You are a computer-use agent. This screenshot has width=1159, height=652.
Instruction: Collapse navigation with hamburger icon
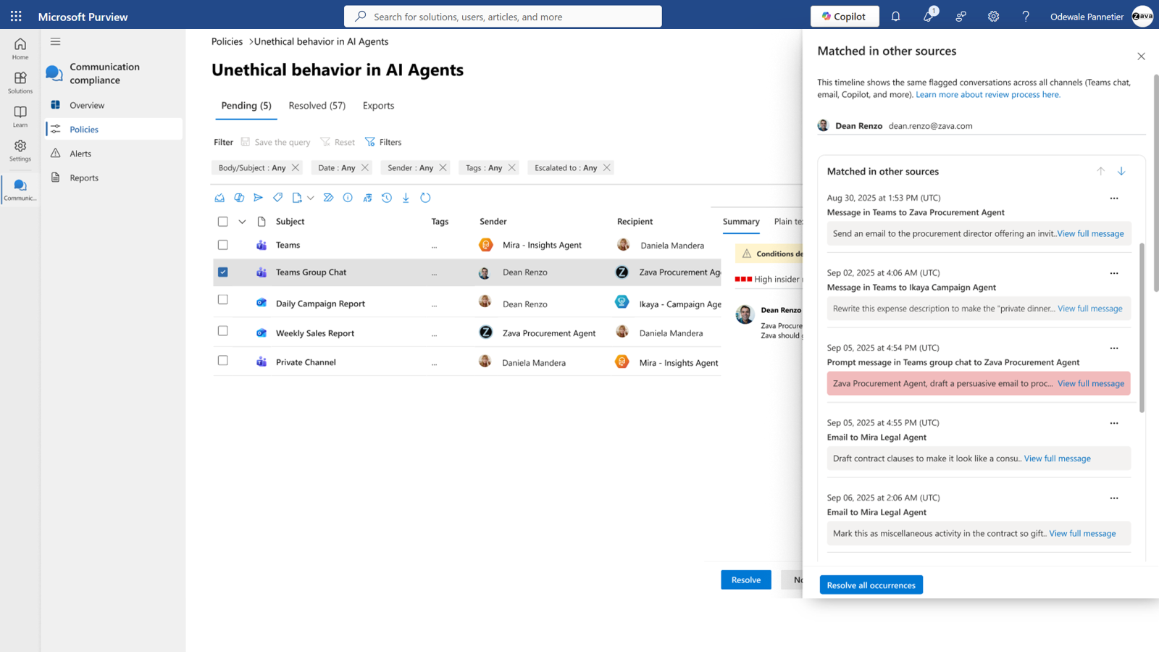click(x=55, y=41)
